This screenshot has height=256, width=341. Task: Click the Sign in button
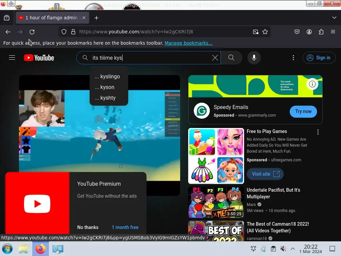[x=319, y=58]
